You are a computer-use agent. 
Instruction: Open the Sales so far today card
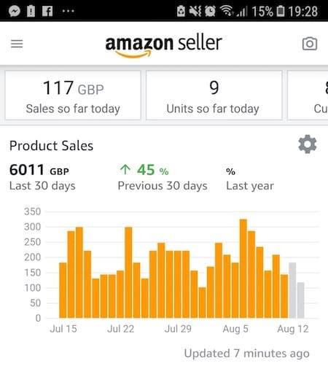73,96
